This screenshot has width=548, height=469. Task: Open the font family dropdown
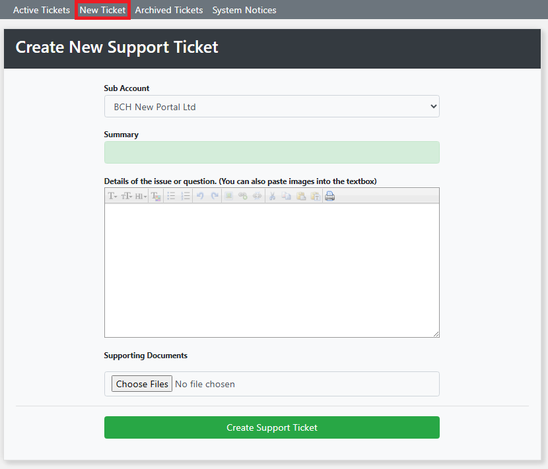112,196
